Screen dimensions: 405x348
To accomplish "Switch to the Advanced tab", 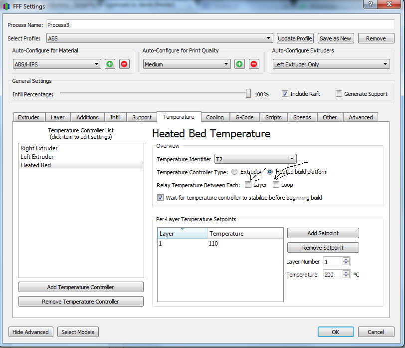I will 361,117.
